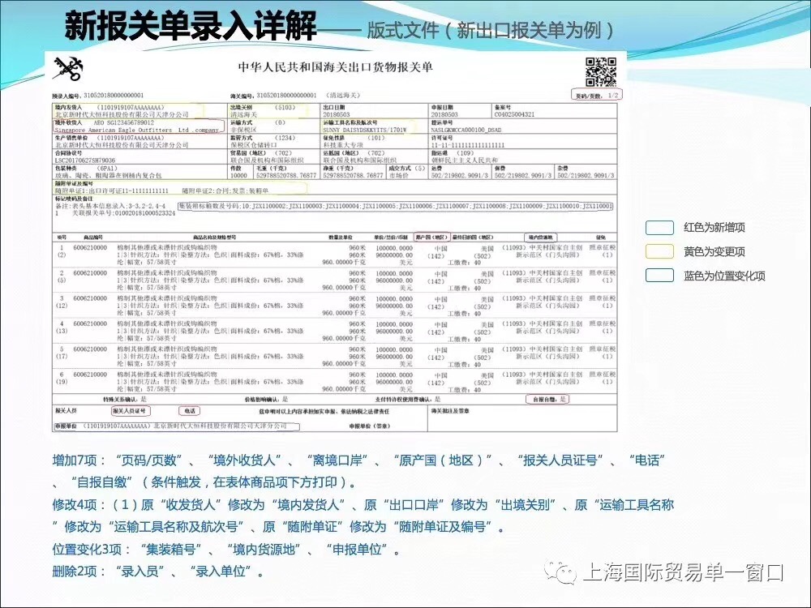Click the slide title 新报关单录入详解

pyautogui.click(x=190, y=27)
